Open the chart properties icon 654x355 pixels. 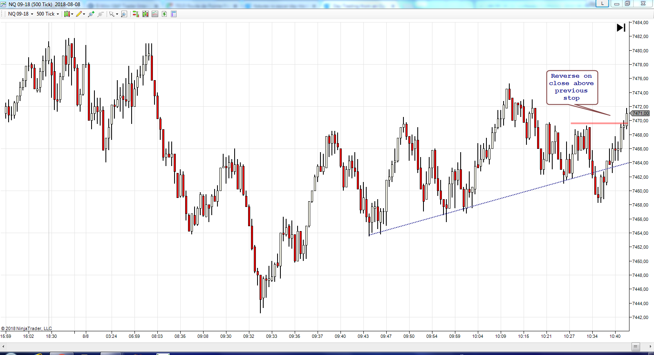(174, 14)
